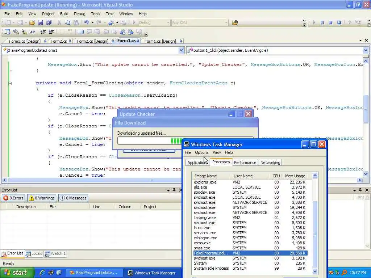The image size is (371, 278).
Task: Click the Toggle Bookmark icon
Action: coord(81,32)
